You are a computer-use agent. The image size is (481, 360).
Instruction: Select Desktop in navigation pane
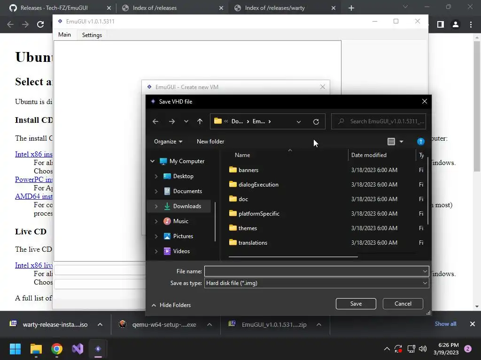pyautogui.click(x=183, y=176)
